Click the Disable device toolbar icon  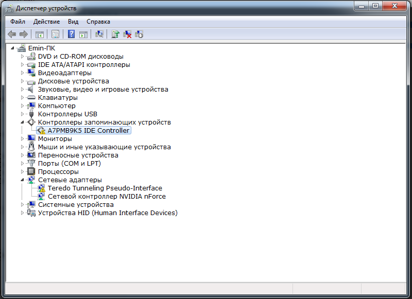point(139,34)
